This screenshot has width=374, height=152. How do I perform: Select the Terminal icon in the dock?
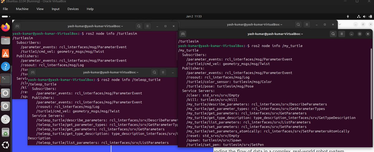pos(6,79)
